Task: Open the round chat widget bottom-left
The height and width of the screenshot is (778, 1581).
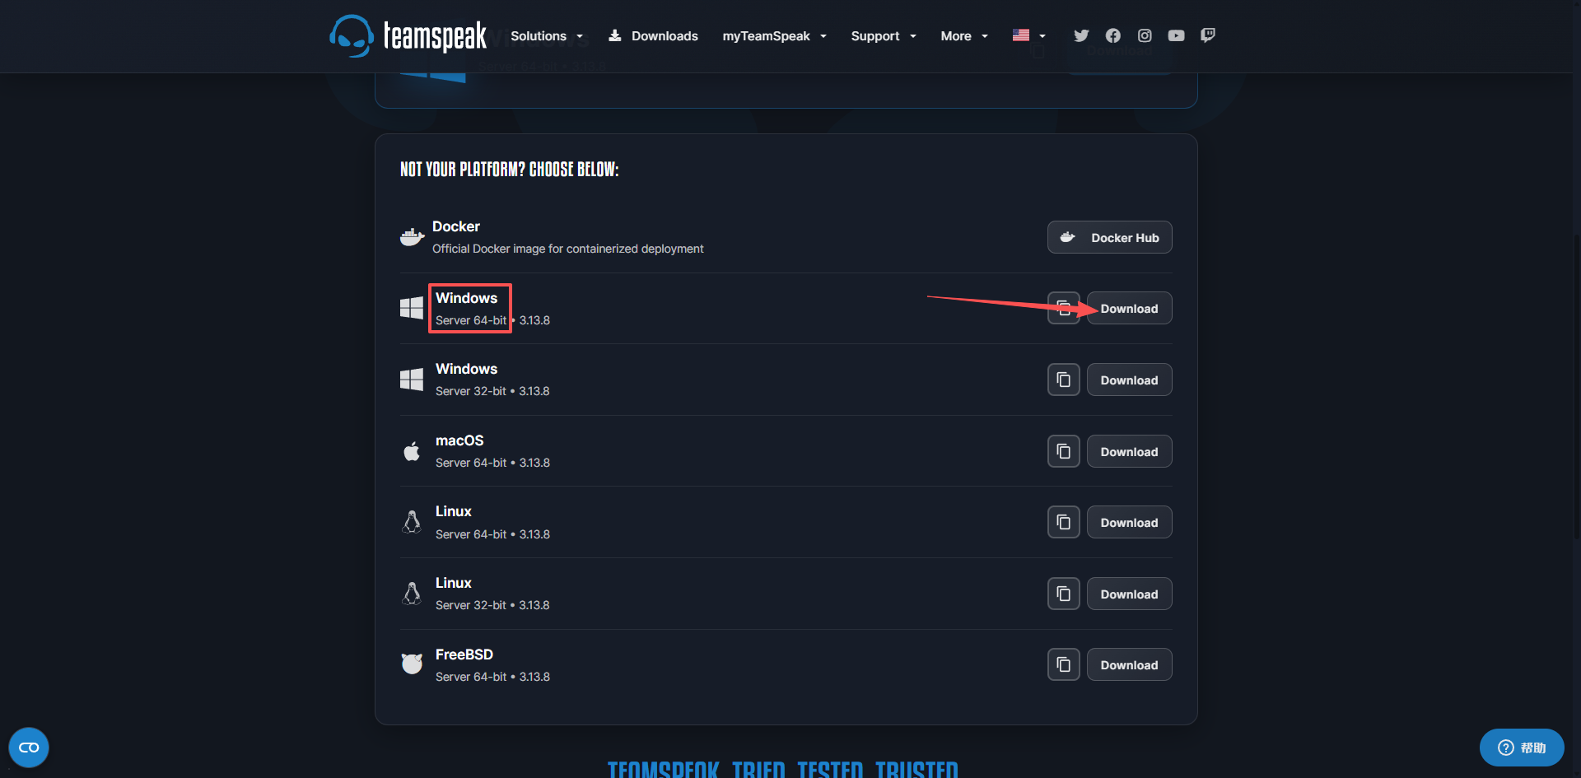Action: 29,748
